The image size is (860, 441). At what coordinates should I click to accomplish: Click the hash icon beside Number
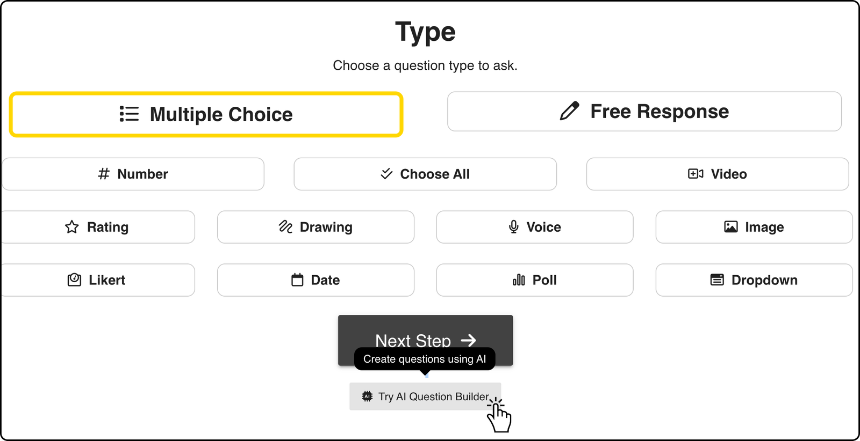pyautogui.click(x=104, y=174)
